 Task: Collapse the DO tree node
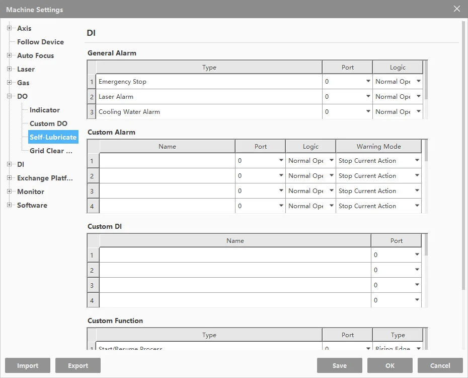click(x=9, y=96)
